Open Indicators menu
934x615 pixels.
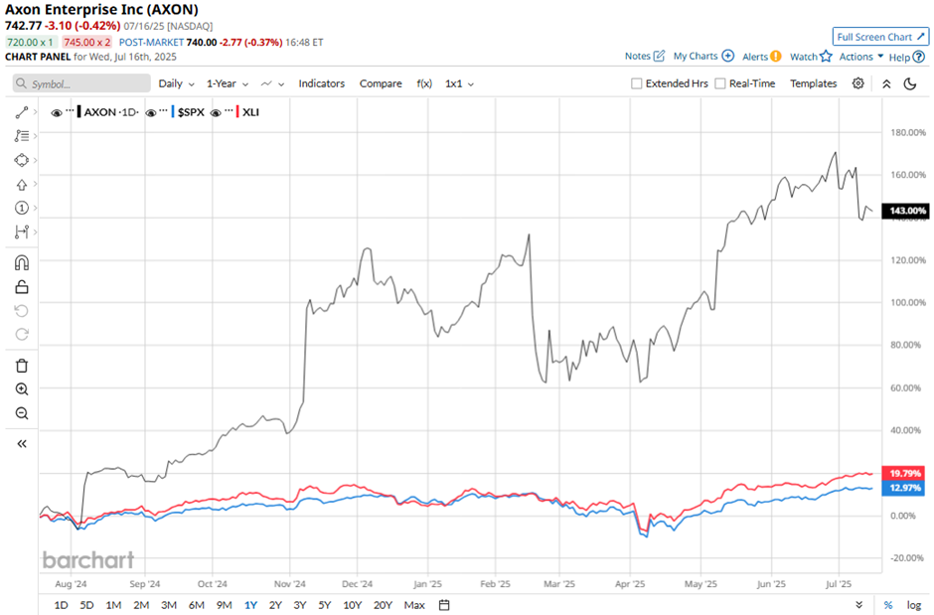[x=322, y=83]
